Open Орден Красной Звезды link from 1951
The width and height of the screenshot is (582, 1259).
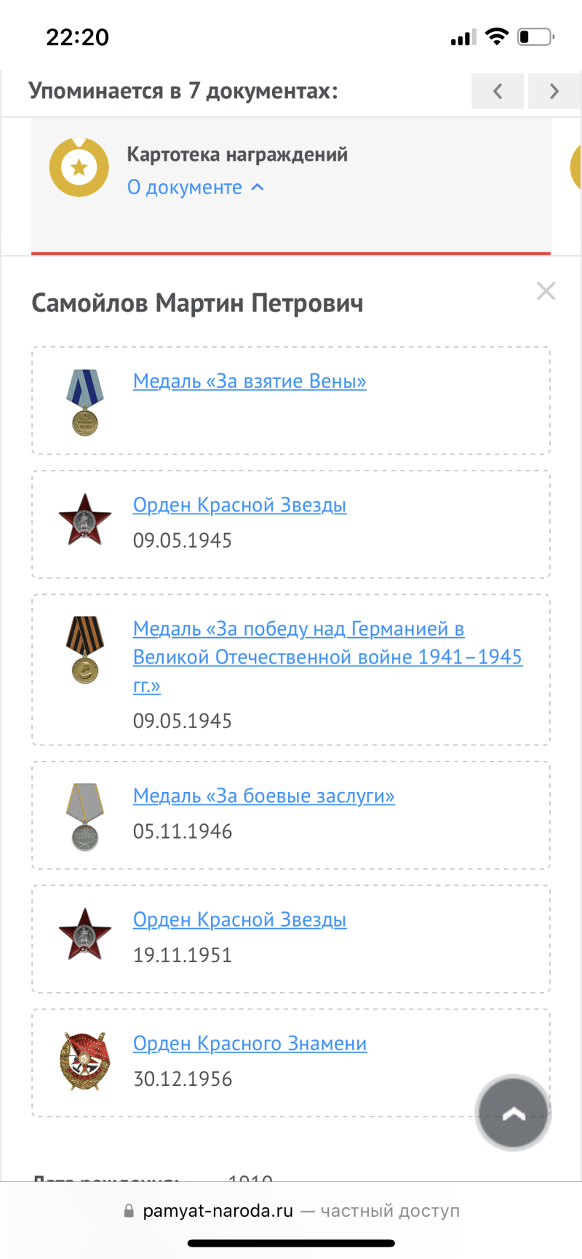click(x=239, y=919)
